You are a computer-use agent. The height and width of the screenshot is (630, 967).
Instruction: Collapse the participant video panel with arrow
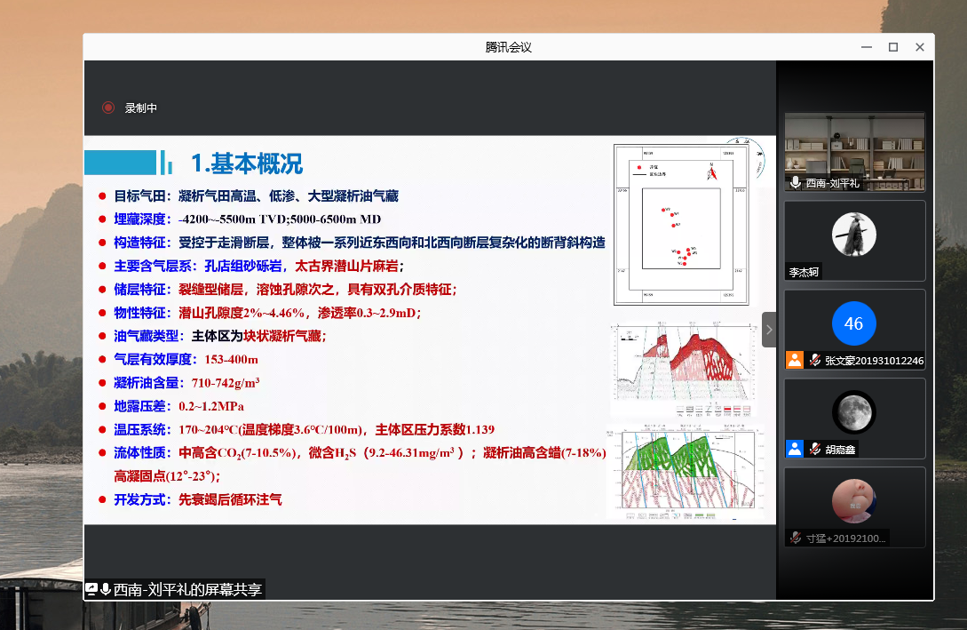pyautogui.click(x=769, y=330)
